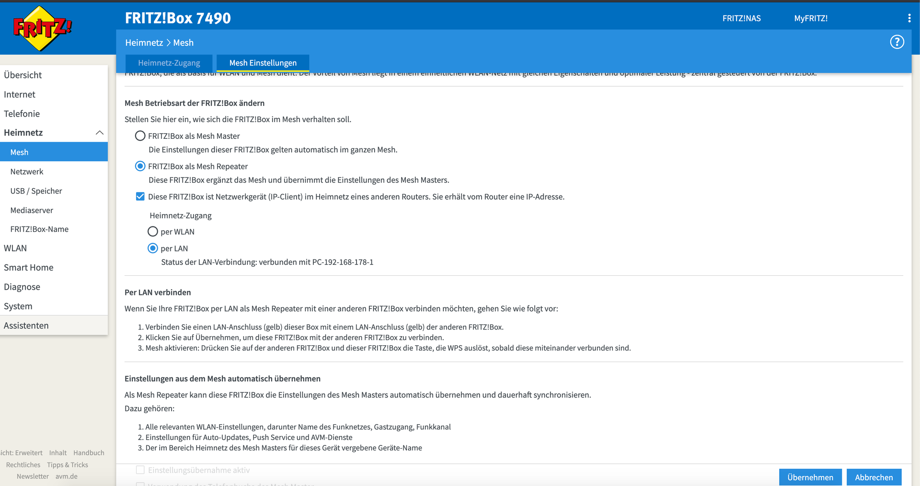Screen dimensions: 920x486
Task: Click the Übernehmen button
Action: pos(810,477)
